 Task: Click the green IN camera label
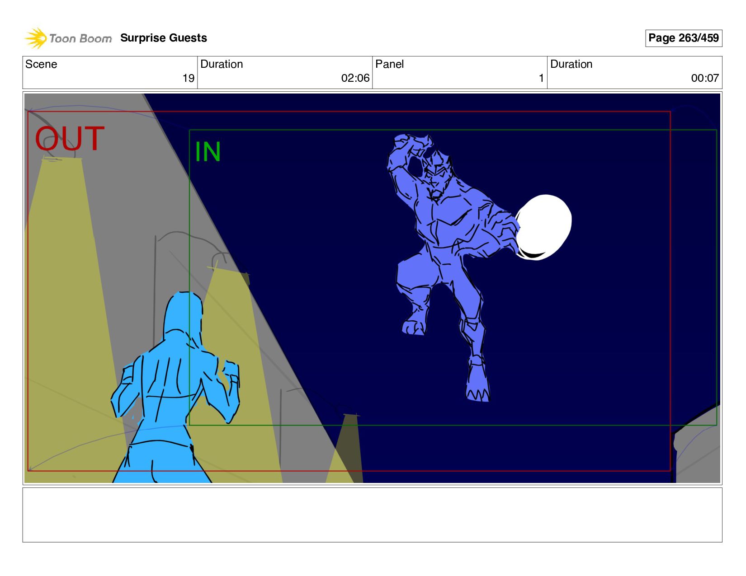tap(208, 152)
